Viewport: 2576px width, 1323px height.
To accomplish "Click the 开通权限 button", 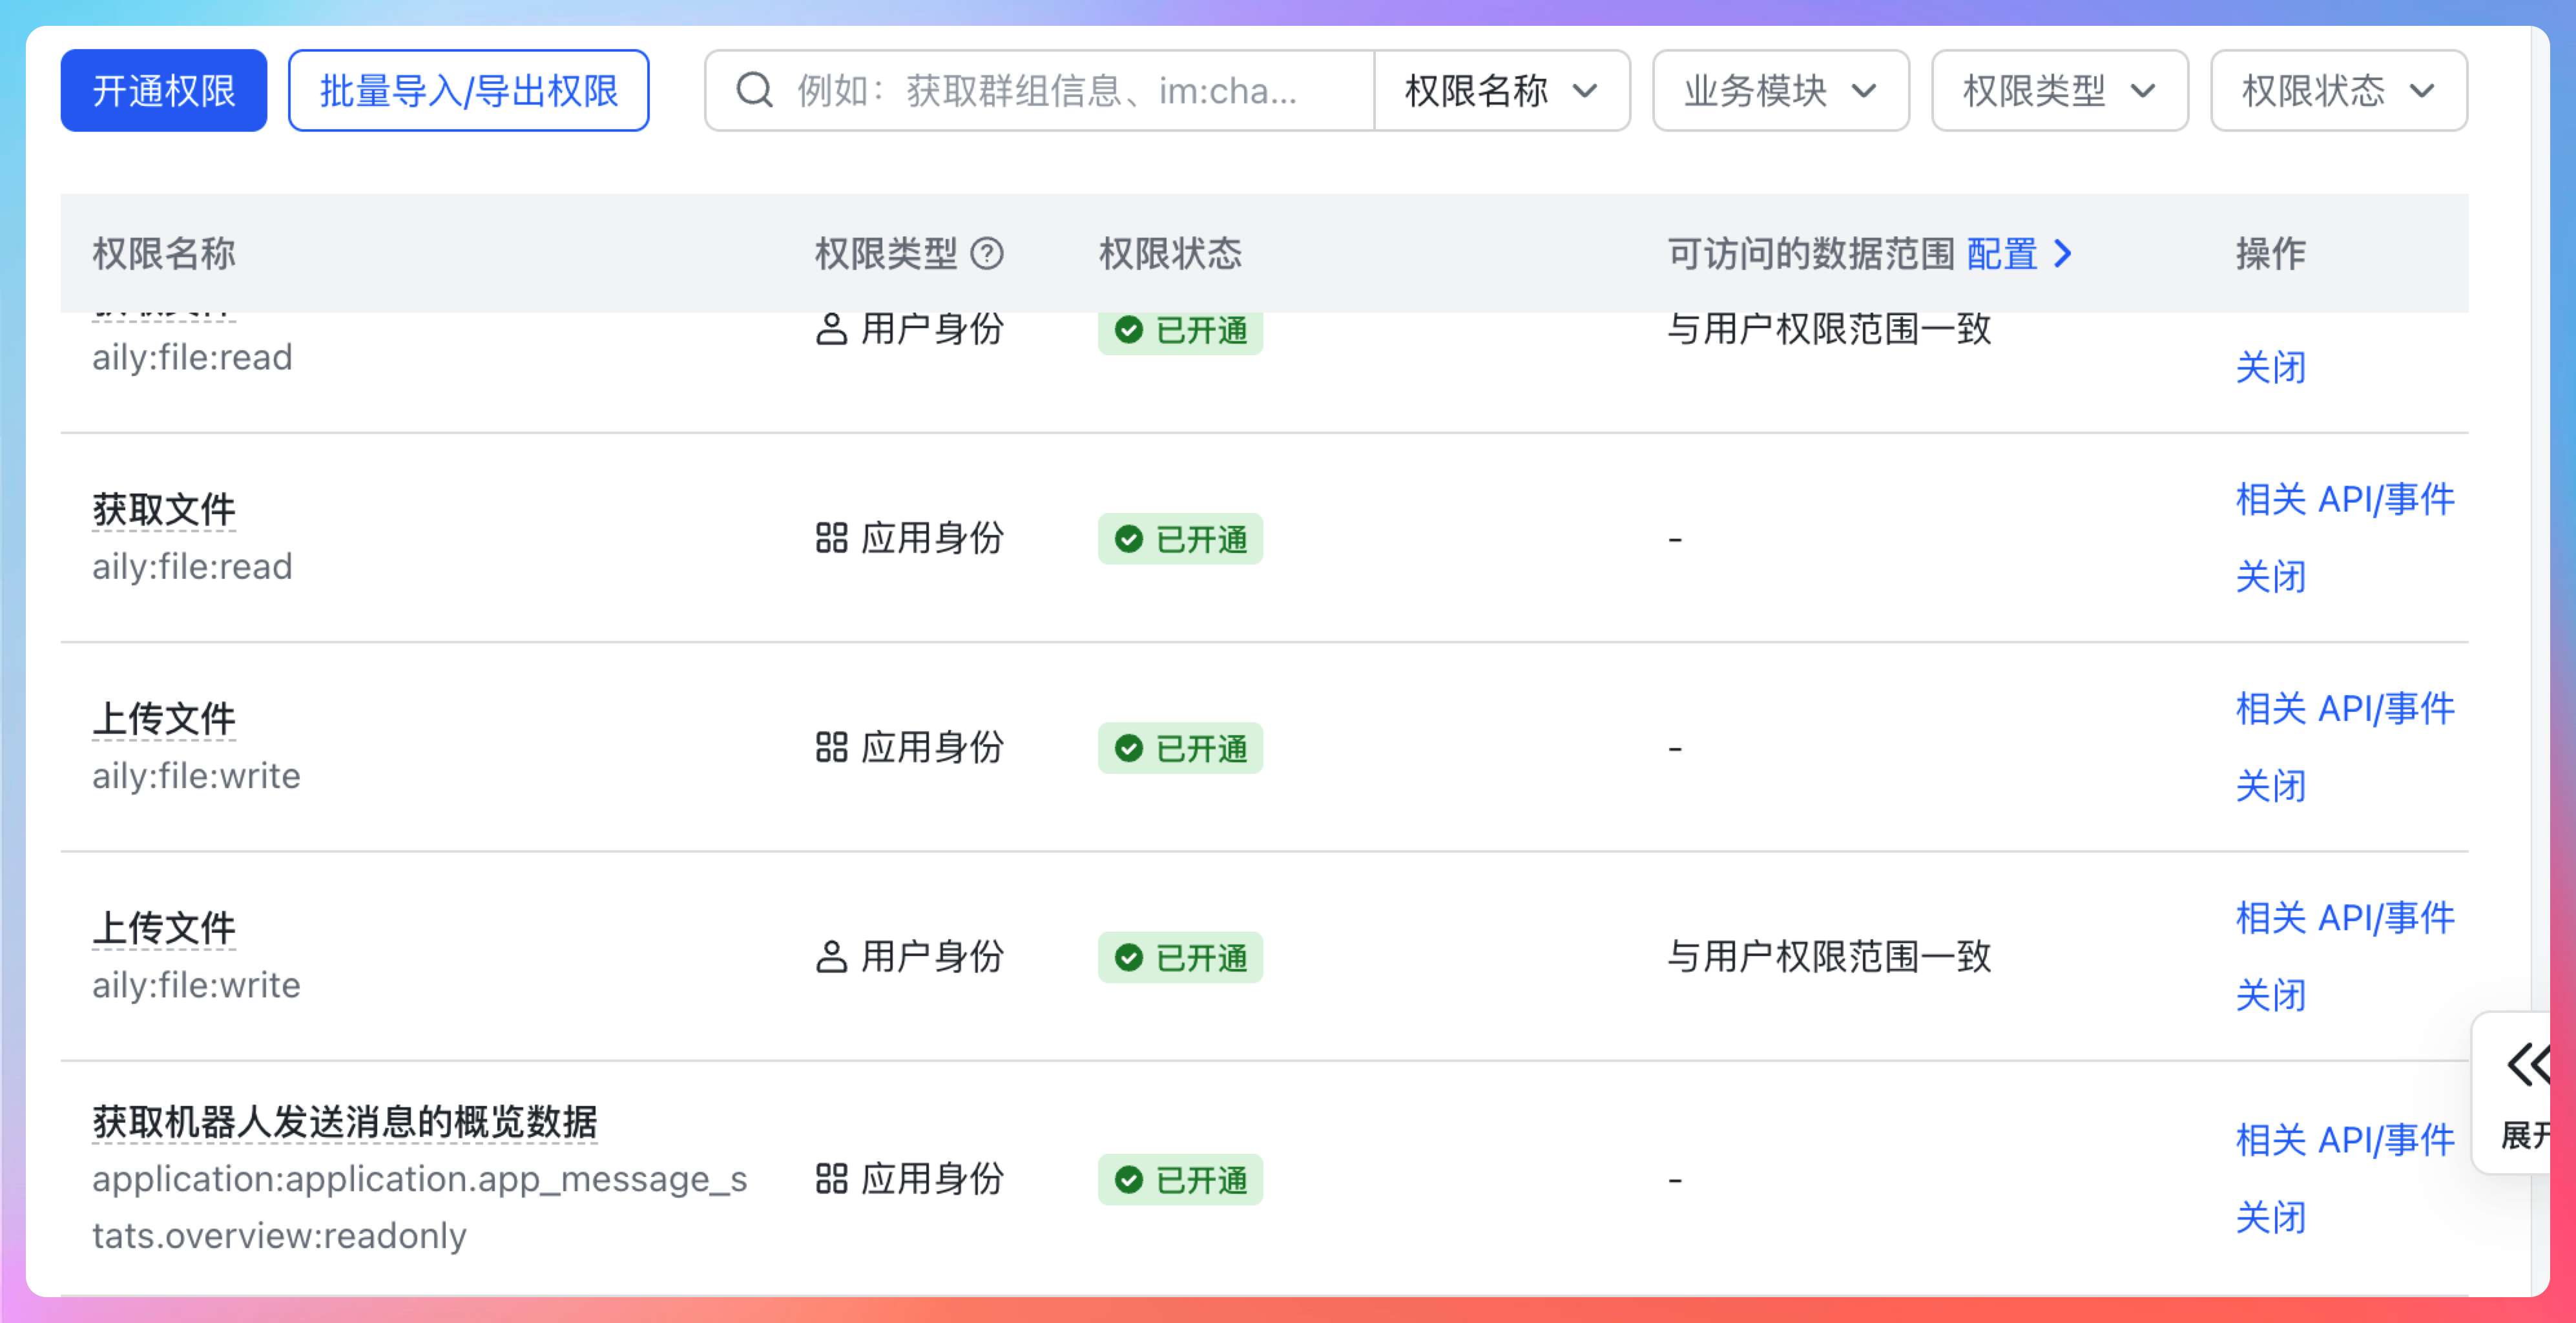I will 164,91.
